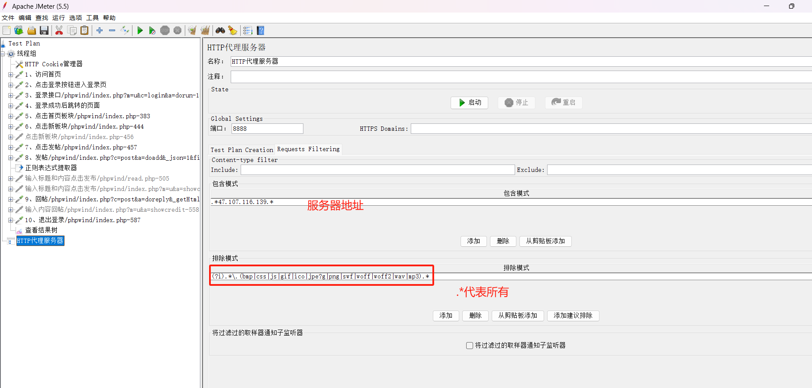Click the Copy icon in toolbar
The width and height of the screenshot is (812, 388).
click(x=72, y=30)
